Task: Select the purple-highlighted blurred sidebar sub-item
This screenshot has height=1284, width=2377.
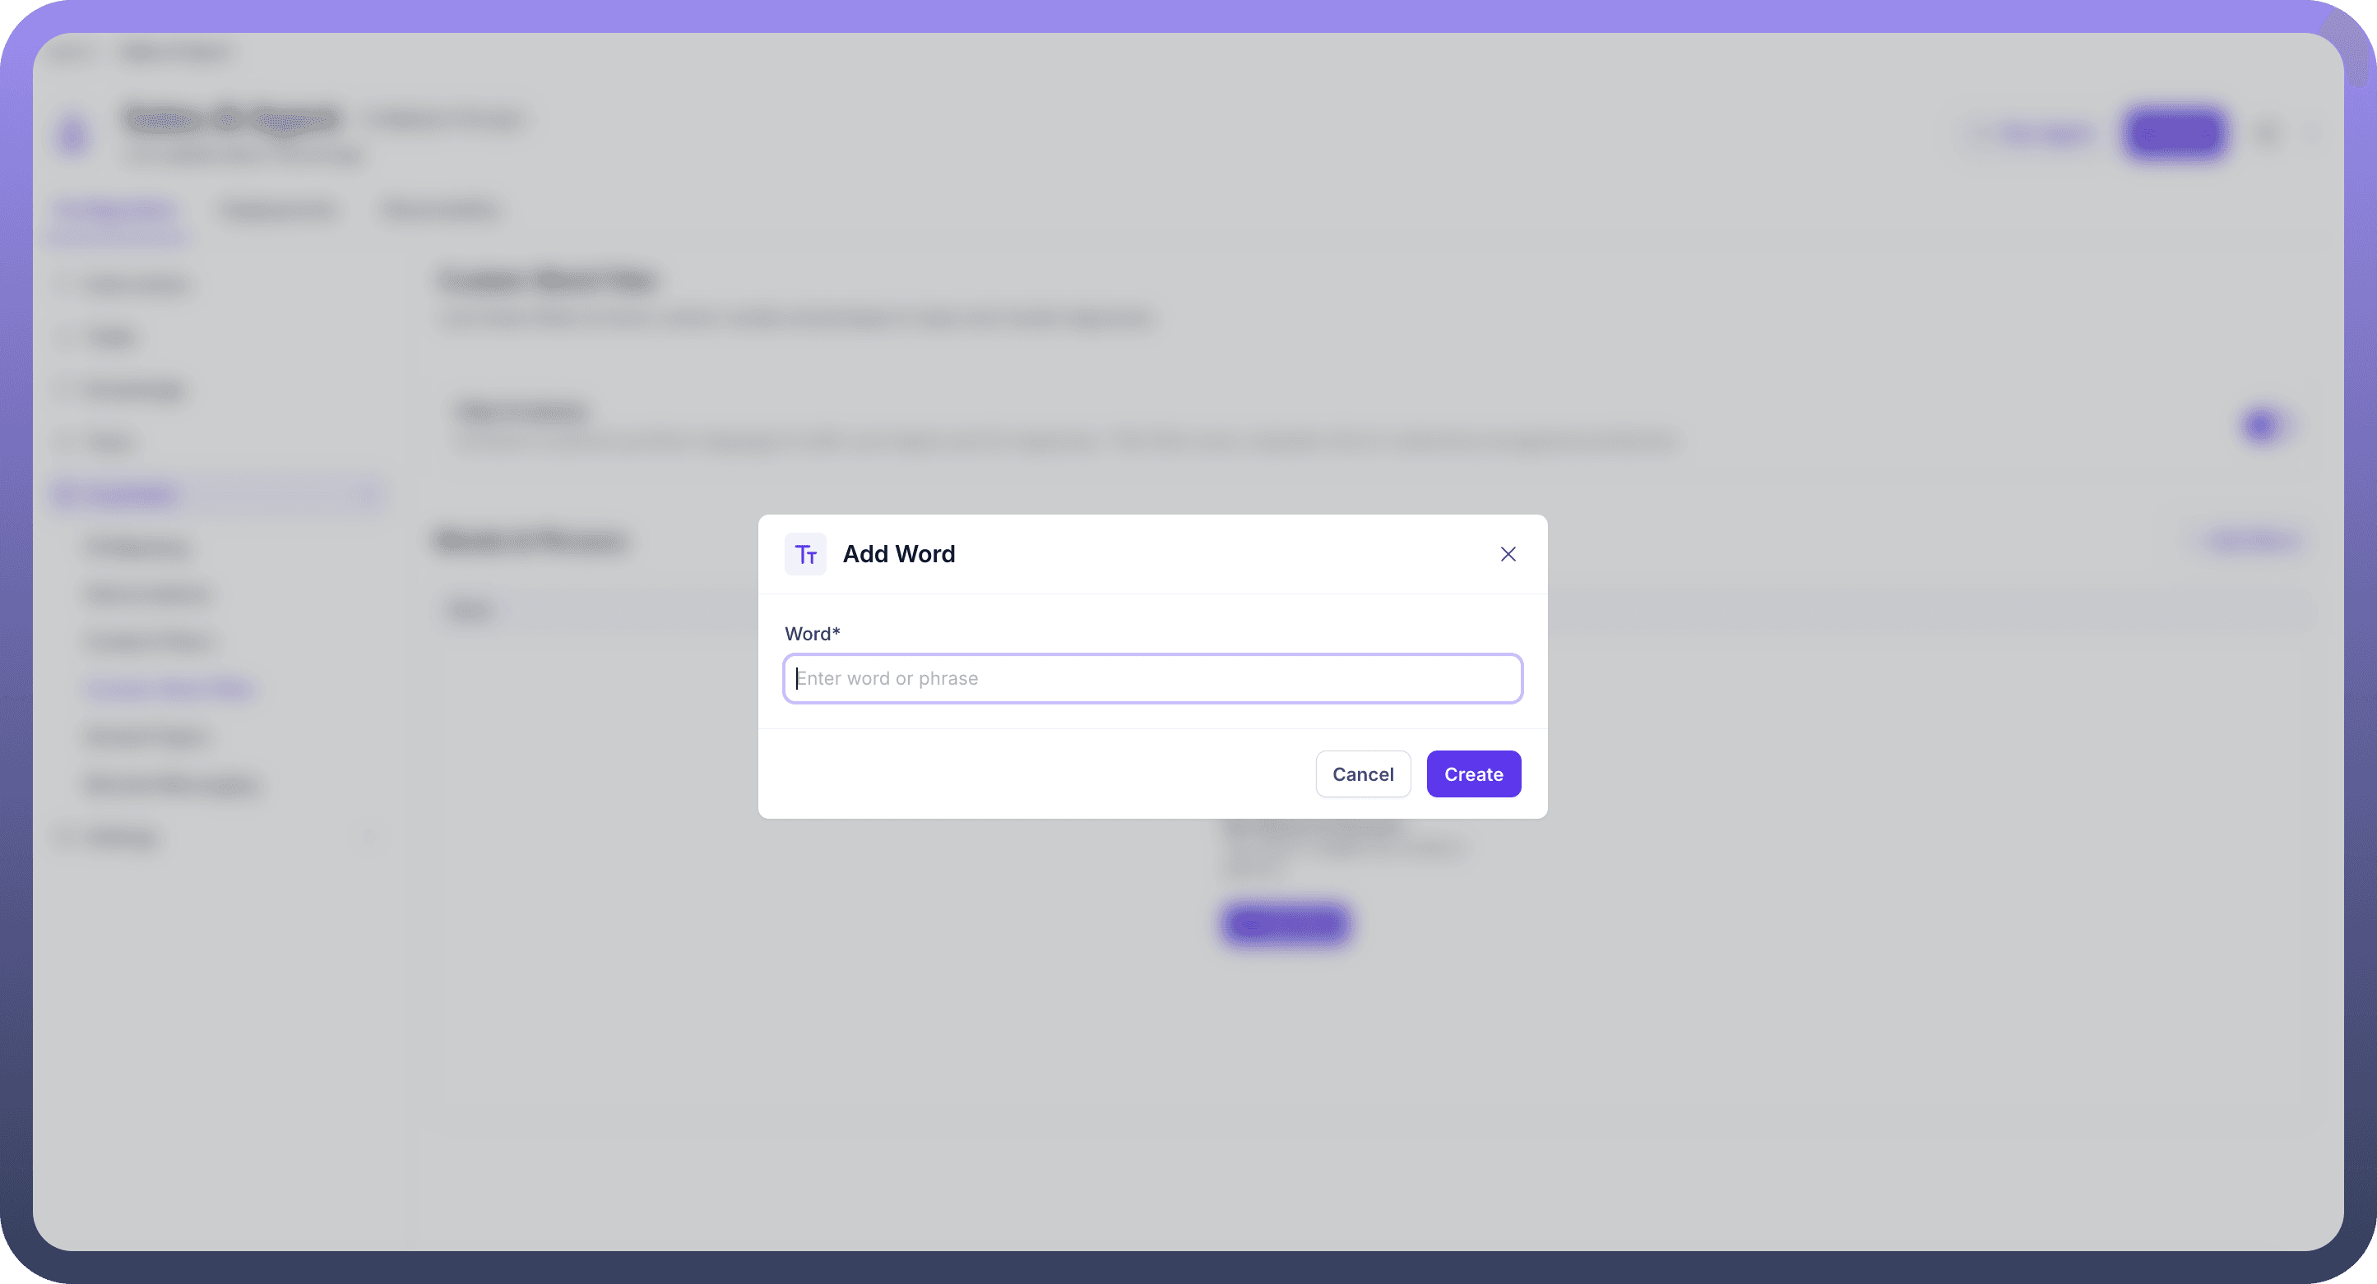Action: pyautogui.click(x=169, y=688)
